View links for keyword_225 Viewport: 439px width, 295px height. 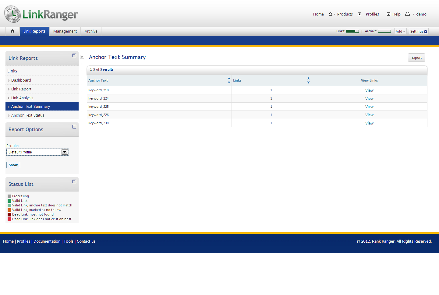pyautogui.click(x=369, y=107)
